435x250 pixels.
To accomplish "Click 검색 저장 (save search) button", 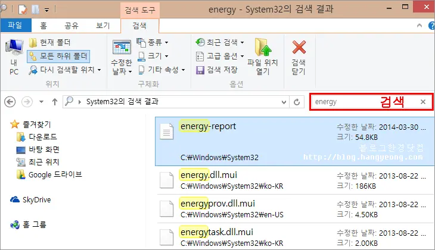I will coord(216,70).
